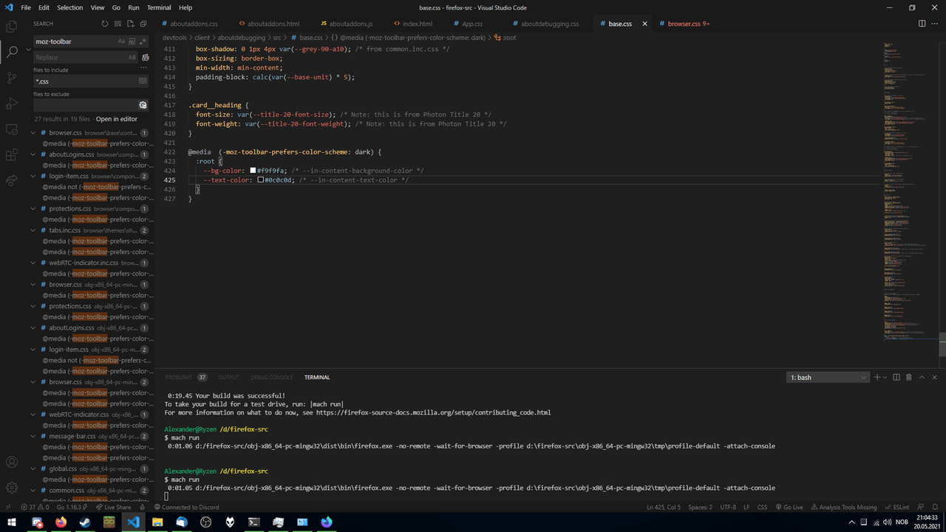Collapse all search results

pos(143,24)
